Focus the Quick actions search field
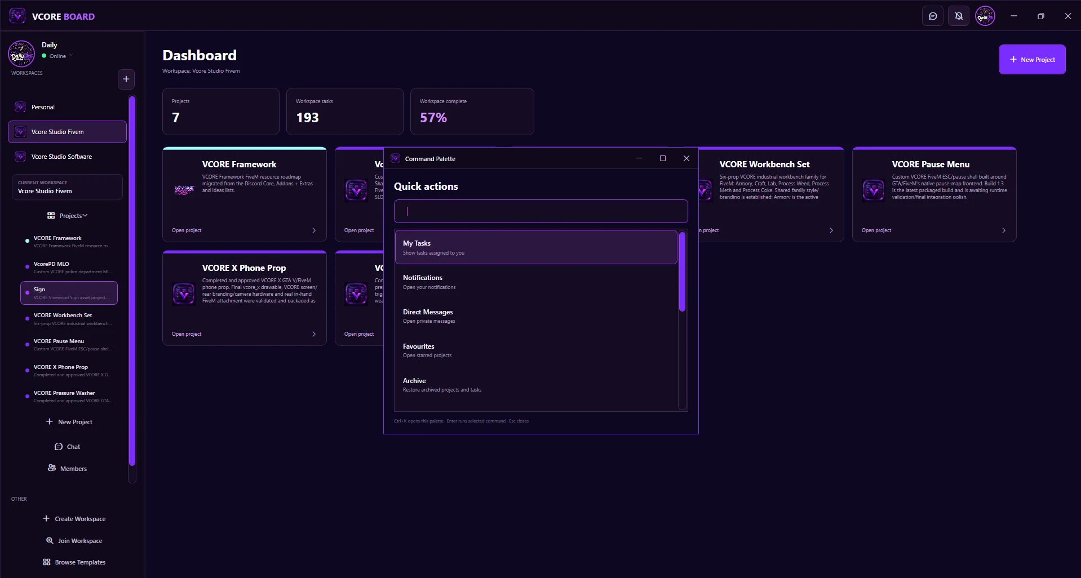1081x578 pixels. coord(541,211)
